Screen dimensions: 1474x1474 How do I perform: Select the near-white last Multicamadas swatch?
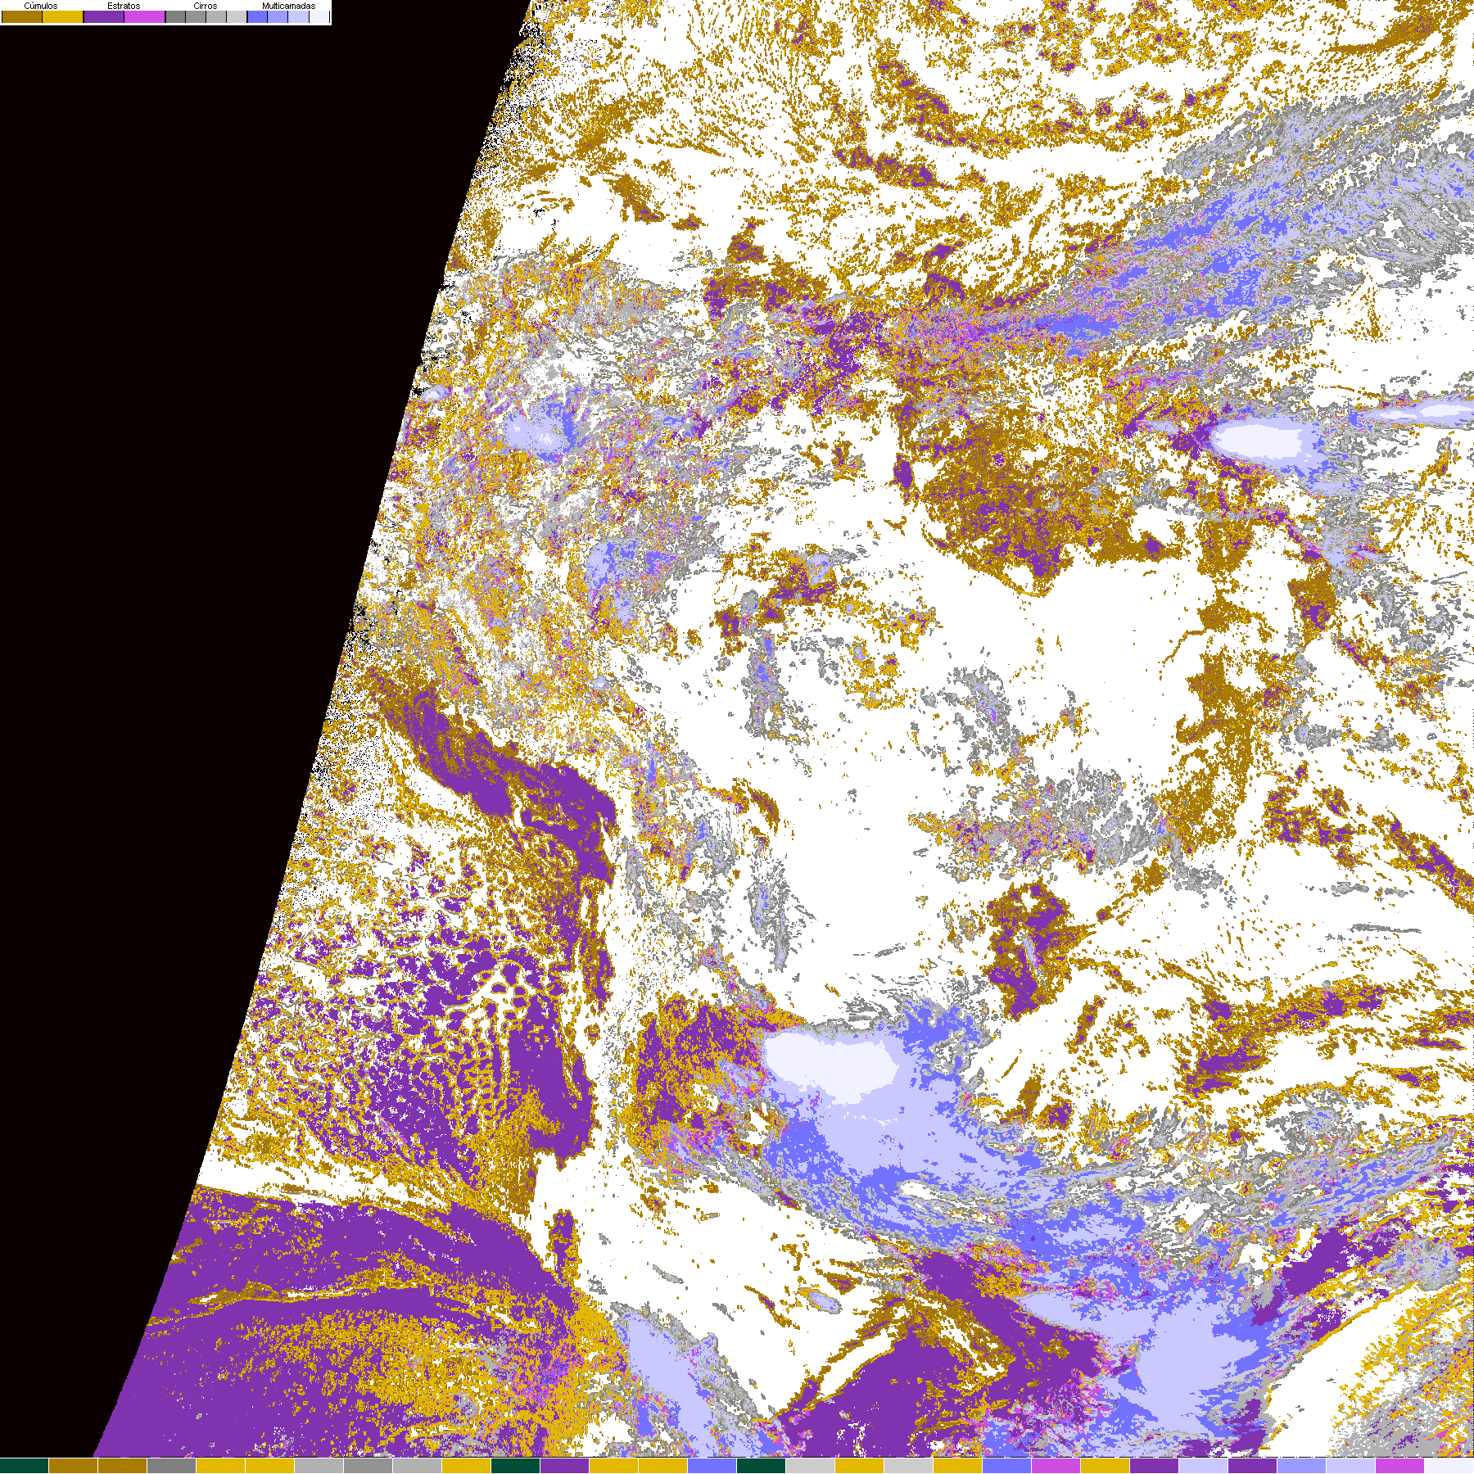tap(319, 16)
